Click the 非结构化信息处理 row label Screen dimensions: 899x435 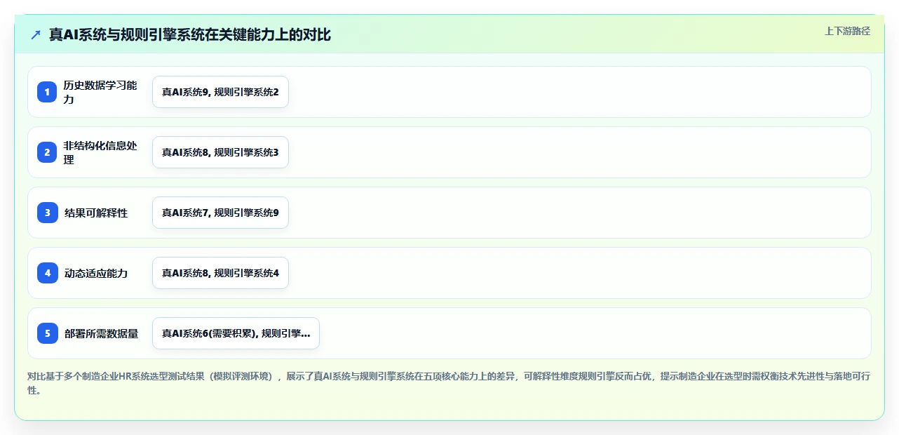(x=100, y=152)
